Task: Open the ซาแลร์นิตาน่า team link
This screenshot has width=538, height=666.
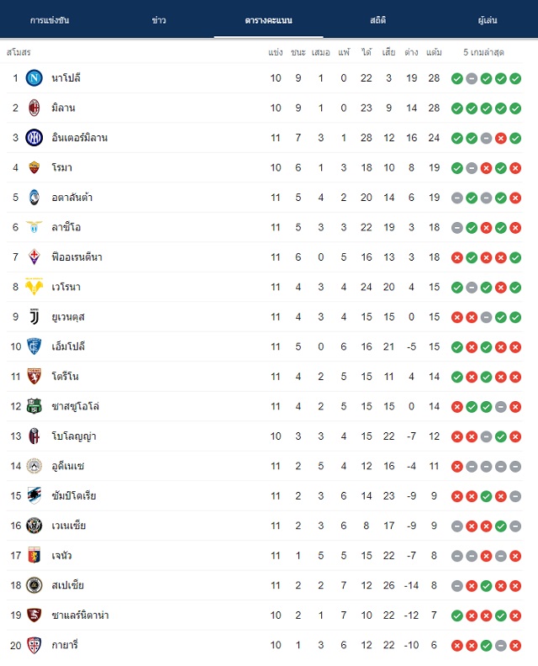Action: [x=80, y=615]
